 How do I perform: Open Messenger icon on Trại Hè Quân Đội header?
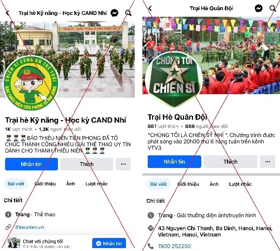259,8
